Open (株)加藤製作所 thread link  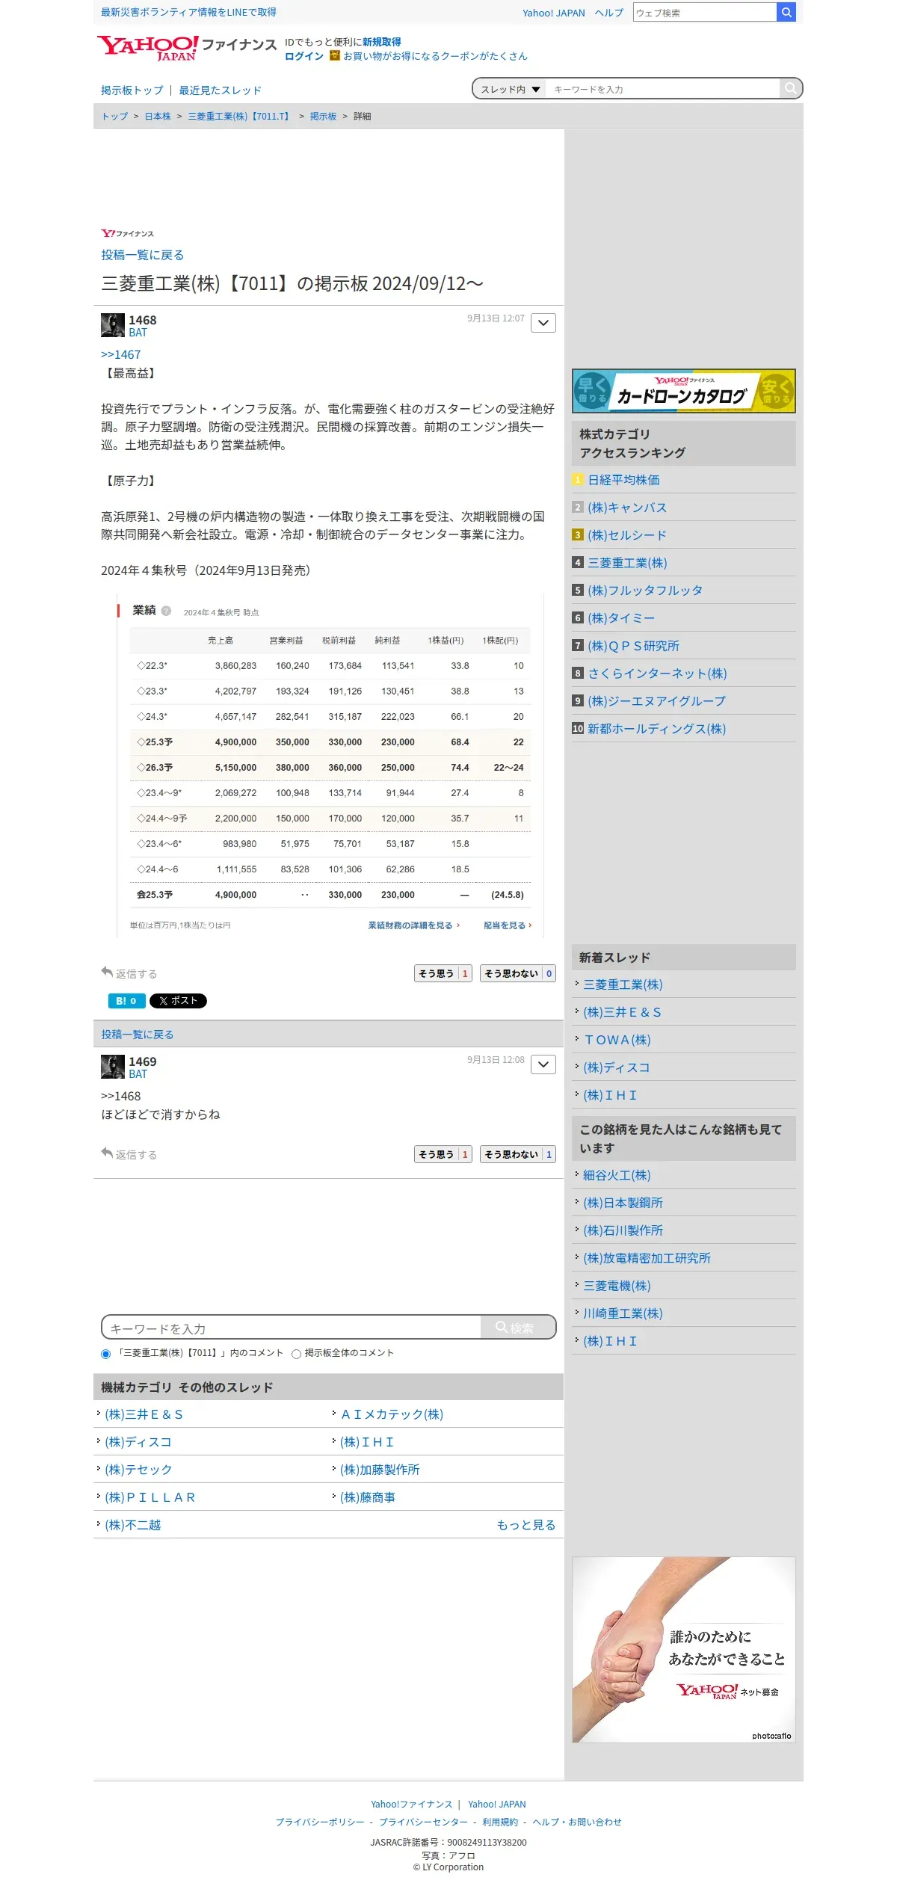380,1470
